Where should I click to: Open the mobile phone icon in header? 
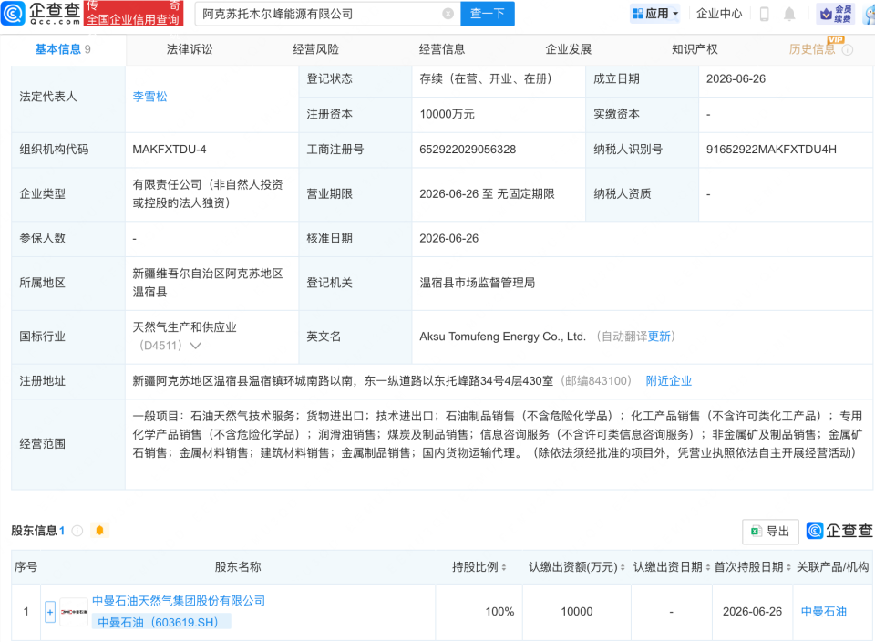(x=765, y=14)
